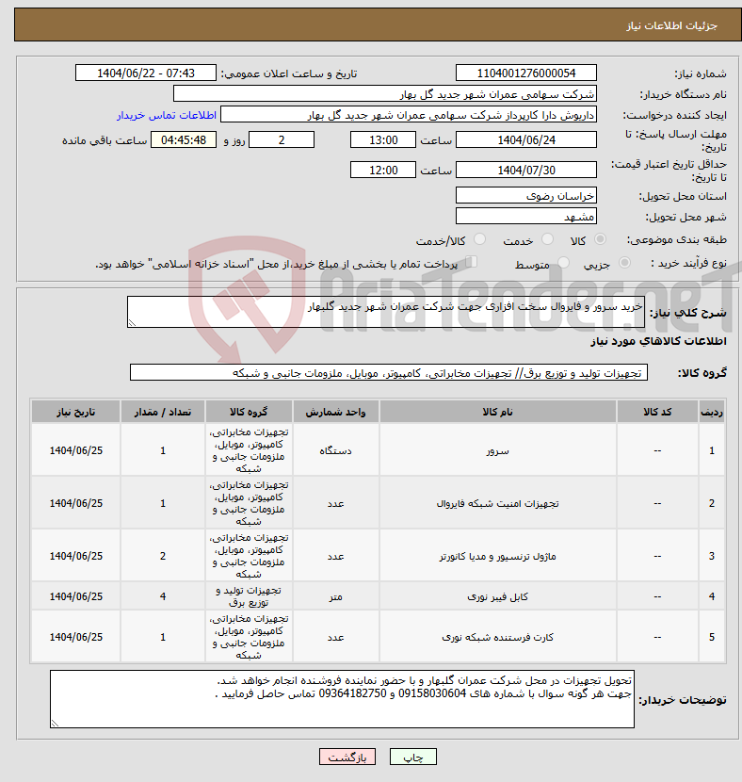This screenshot has height=782, width=742.
Task: Click the remaining days field showing 2
Action: (282, 140)
